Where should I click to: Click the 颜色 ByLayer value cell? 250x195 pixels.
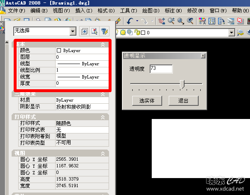click(x=82, y=50)
